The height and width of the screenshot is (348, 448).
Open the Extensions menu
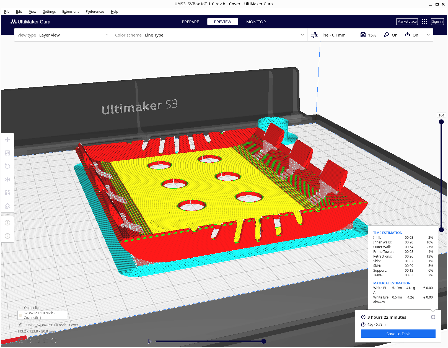coord(71,11)
